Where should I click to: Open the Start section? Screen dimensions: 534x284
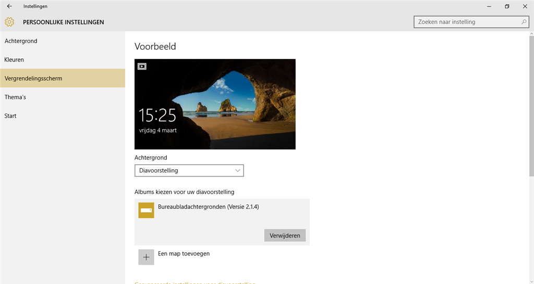(x=63, y=116)
